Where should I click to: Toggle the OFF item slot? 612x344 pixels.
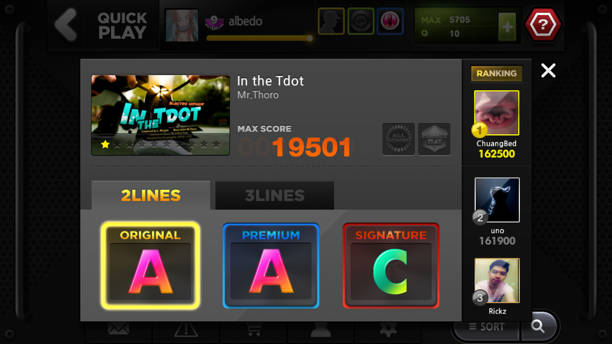[360, 21]
